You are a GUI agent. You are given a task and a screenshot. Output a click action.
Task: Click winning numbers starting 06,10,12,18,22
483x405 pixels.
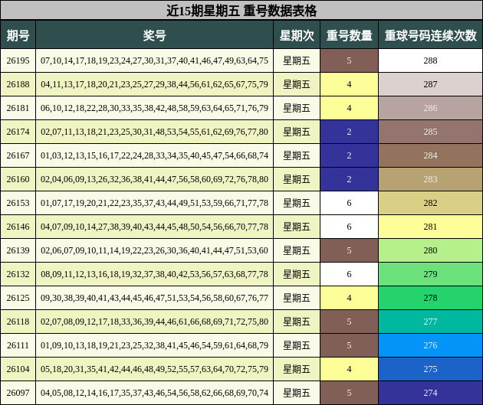[154, 108]
